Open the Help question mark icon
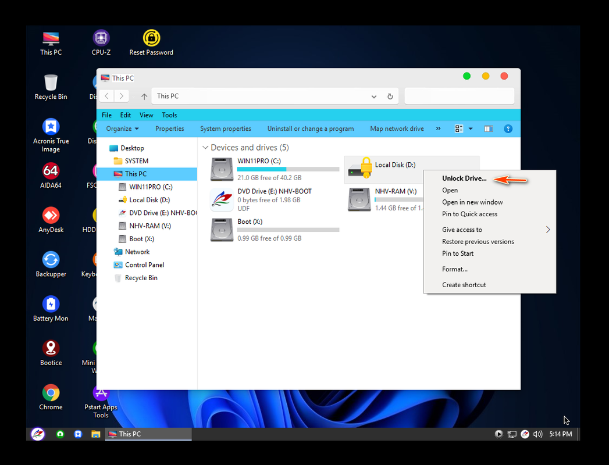 click(x=508, y=129)
